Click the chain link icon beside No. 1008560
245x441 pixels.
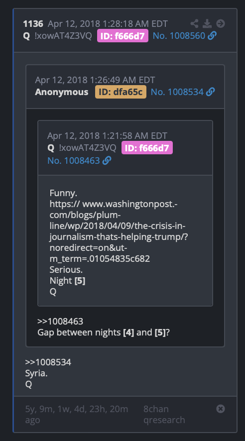click(x=212, y=36)
